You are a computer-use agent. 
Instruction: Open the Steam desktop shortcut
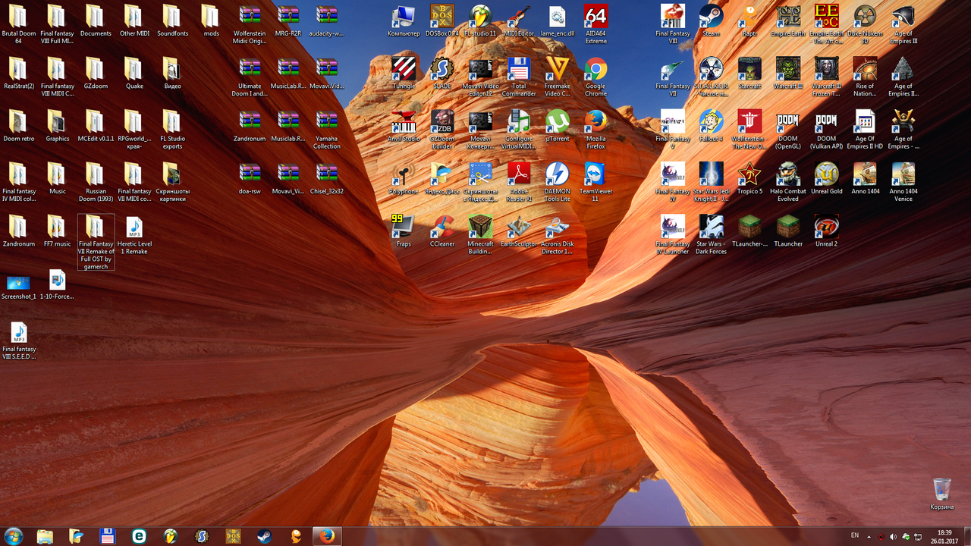(711, 20)
